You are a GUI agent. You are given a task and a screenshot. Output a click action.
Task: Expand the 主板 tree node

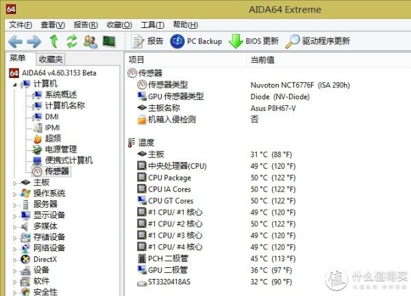click(14, 184)
